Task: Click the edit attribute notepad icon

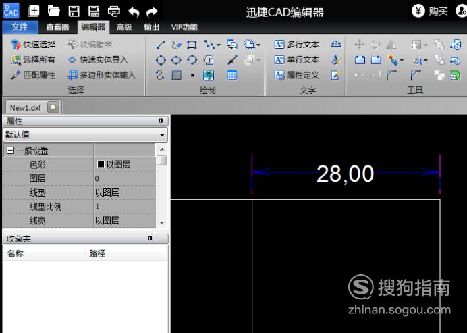Action: click(335, 75)
